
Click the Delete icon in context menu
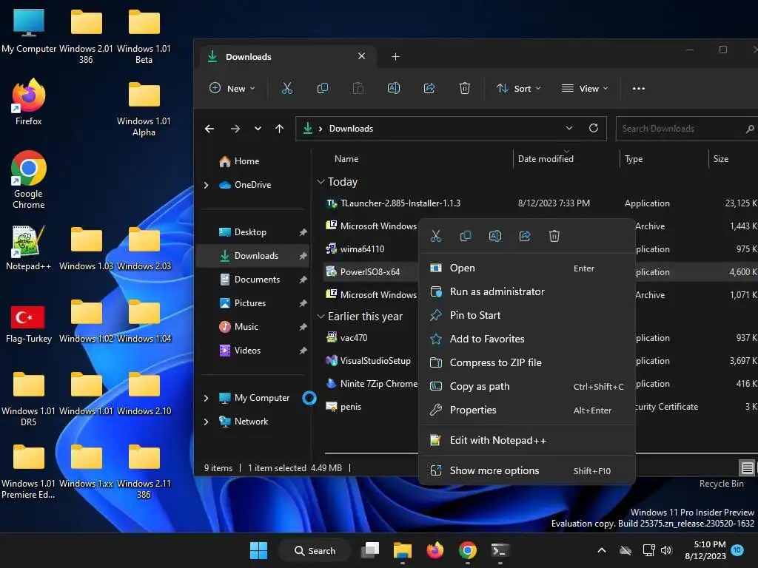tap(554, 236)
